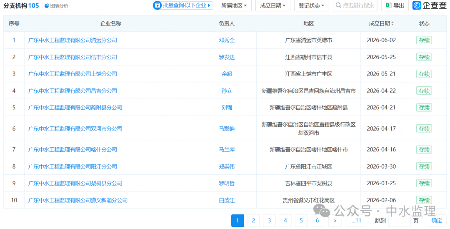Expand the 登记状态 dropdown

coord(311,5)
